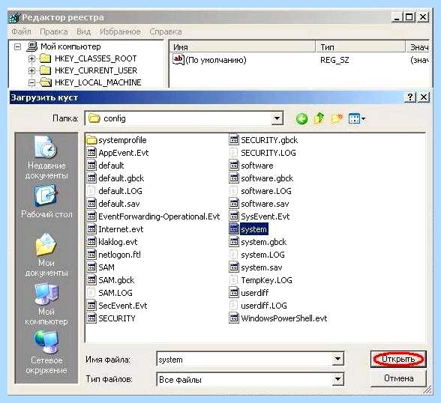Select HKEY_CURRENT_USER key in tree
Viewport: 441px width, 403px height.
click(x=96, y=70)
